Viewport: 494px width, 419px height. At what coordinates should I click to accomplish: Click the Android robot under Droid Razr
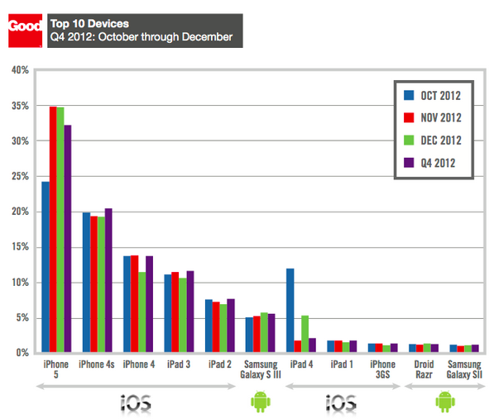pyautogui.click(x=445, y=402)
